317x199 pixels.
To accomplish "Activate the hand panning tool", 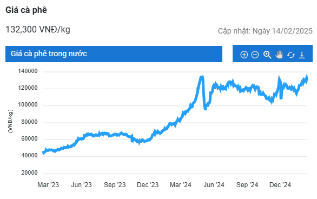I will [279, 55].
